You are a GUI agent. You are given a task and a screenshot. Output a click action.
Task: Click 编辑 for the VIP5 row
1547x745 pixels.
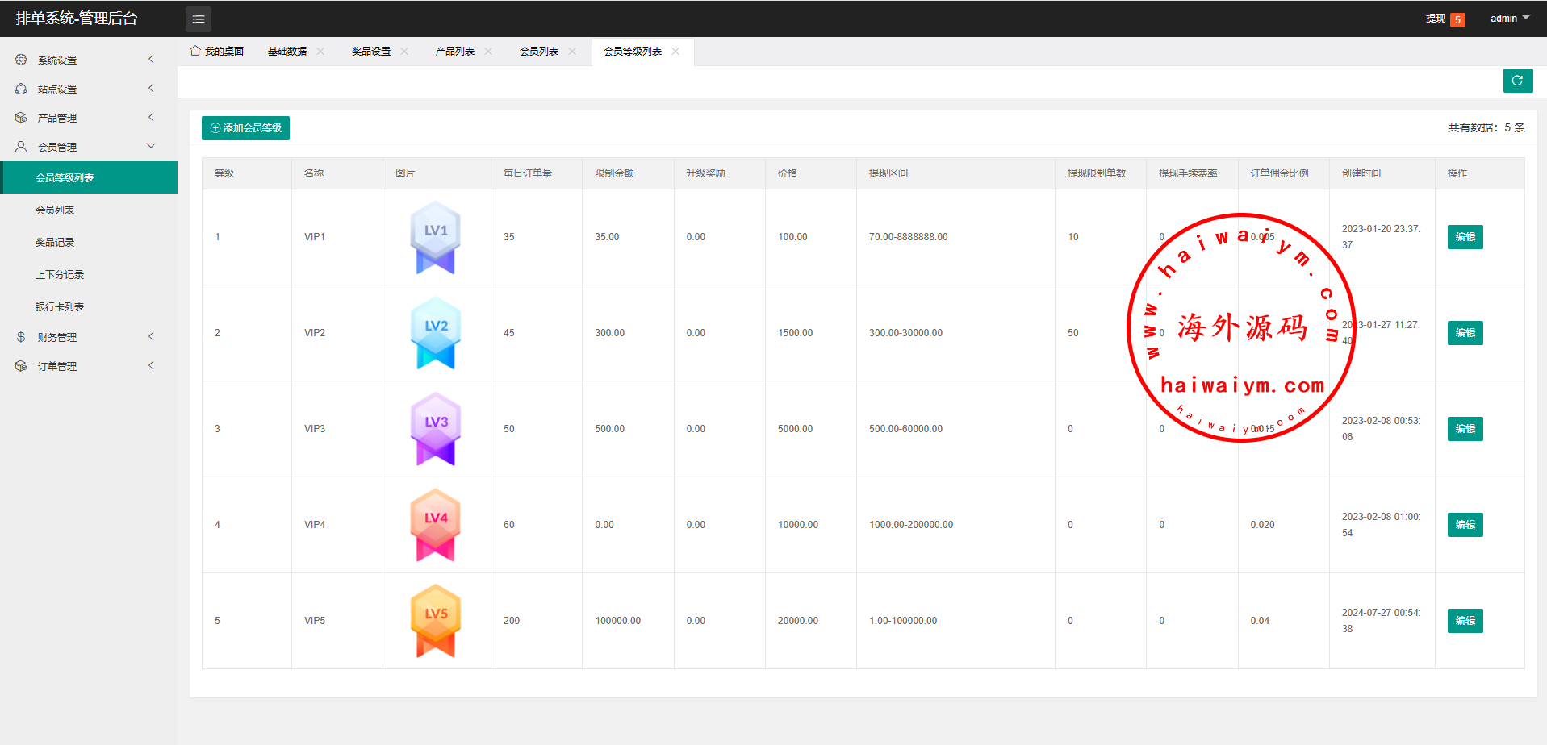[1465, 621]
